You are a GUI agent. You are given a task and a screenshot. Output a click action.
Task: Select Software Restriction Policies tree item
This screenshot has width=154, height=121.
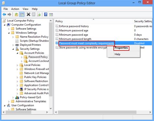(36, 81)
